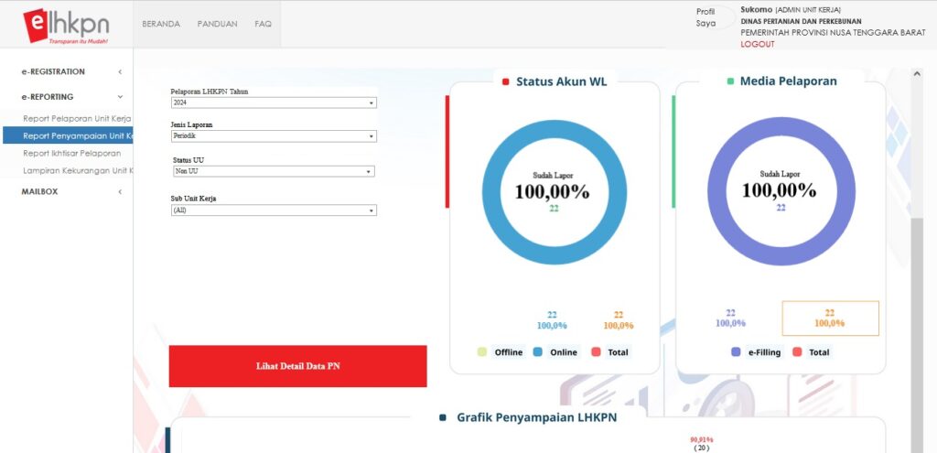Screen dimensions: 937x453
Task: Click the eLHKPN logo
Action: pyautogui.click(x=66, y=26)
